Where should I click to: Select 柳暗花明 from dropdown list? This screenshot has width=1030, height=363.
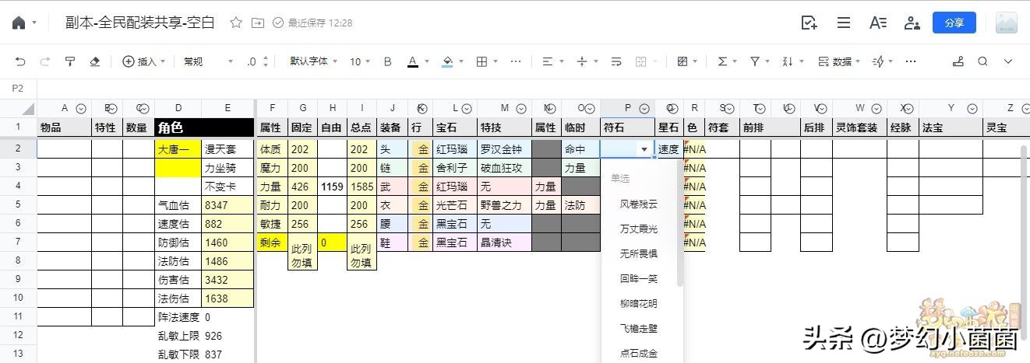pos(638,304)
